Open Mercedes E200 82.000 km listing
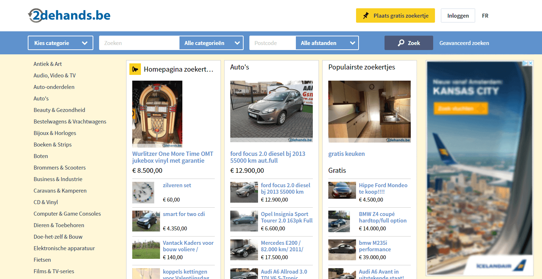 point(282,246)
